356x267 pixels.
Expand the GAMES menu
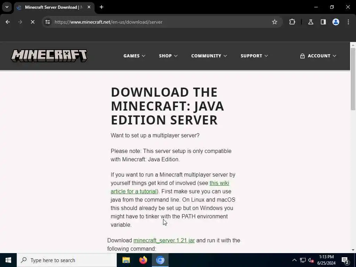click(134, 56)
